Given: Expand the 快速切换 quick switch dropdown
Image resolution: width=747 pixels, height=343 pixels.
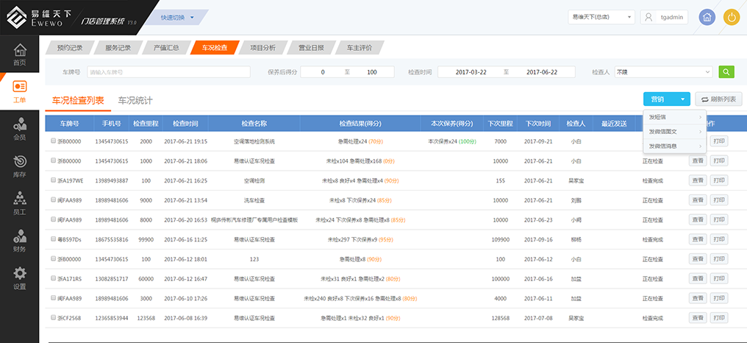Looking at the screenshot, I should pos(177,17).
